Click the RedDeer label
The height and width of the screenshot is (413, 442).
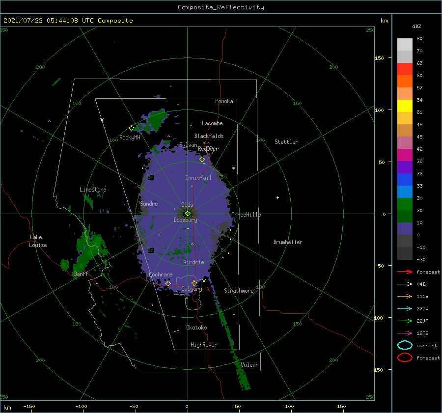point(208,149)
